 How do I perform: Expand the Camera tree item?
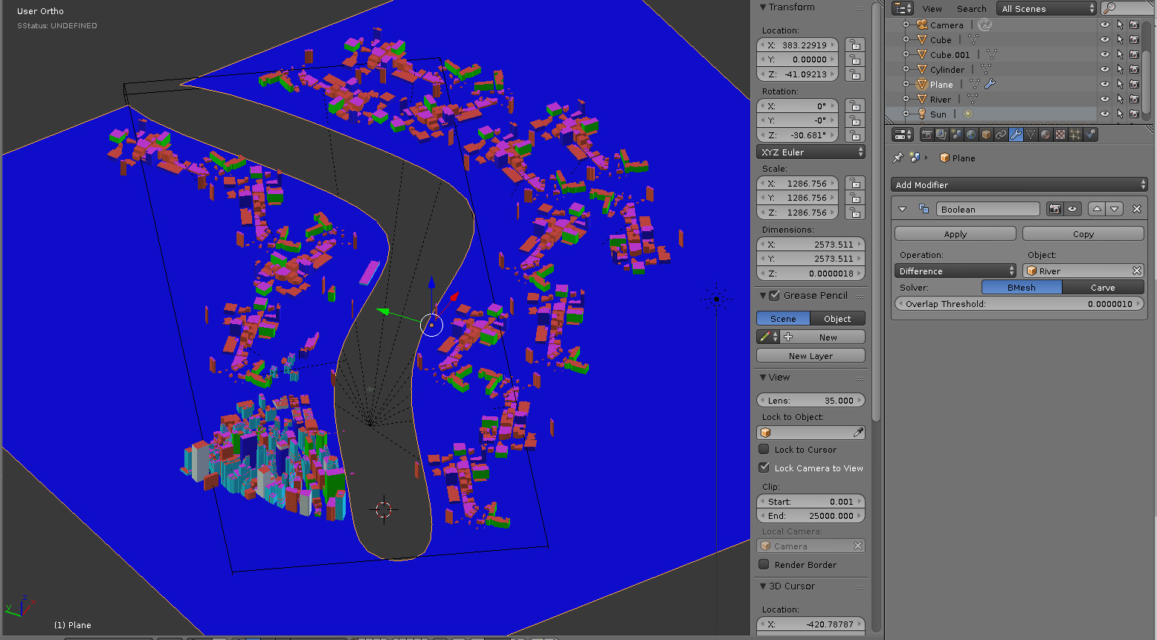(906, 25)
